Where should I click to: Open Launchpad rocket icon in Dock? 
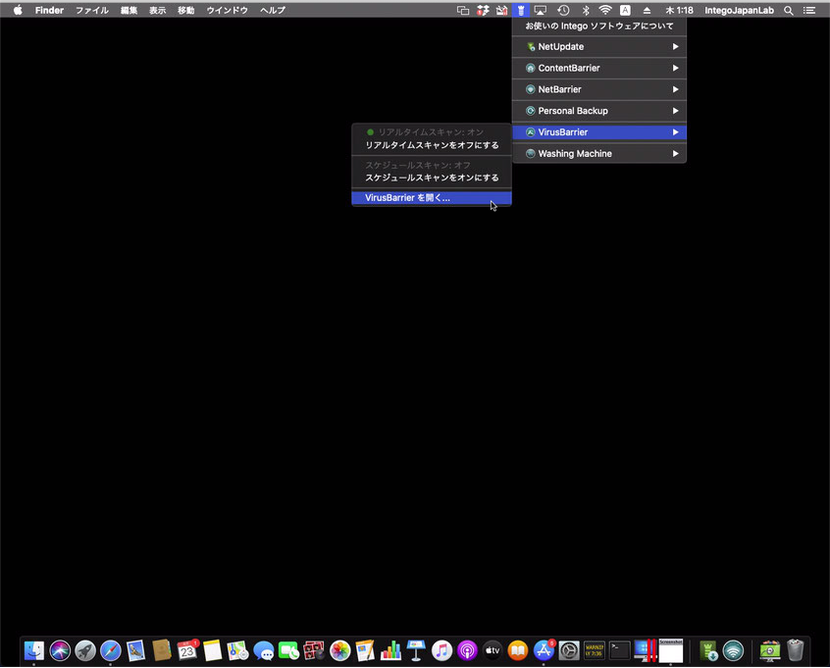coord(85,650)
